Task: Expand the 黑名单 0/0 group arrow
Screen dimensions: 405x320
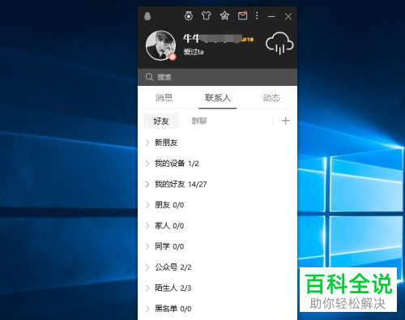Action: [x=147, y=309]
